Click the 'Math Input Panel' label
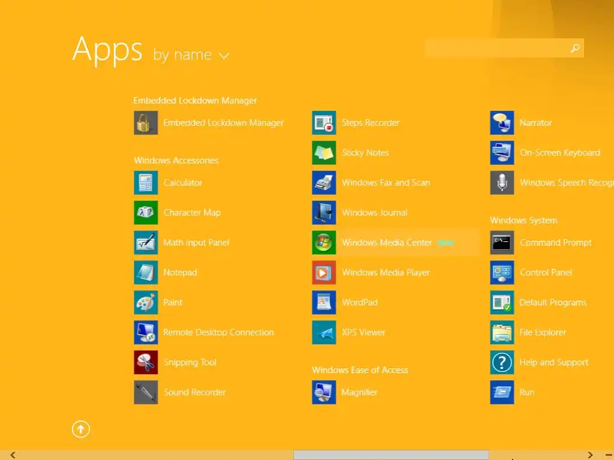This screenshot has height=460, width=614. pyautogui.click(x=196, y=243)
